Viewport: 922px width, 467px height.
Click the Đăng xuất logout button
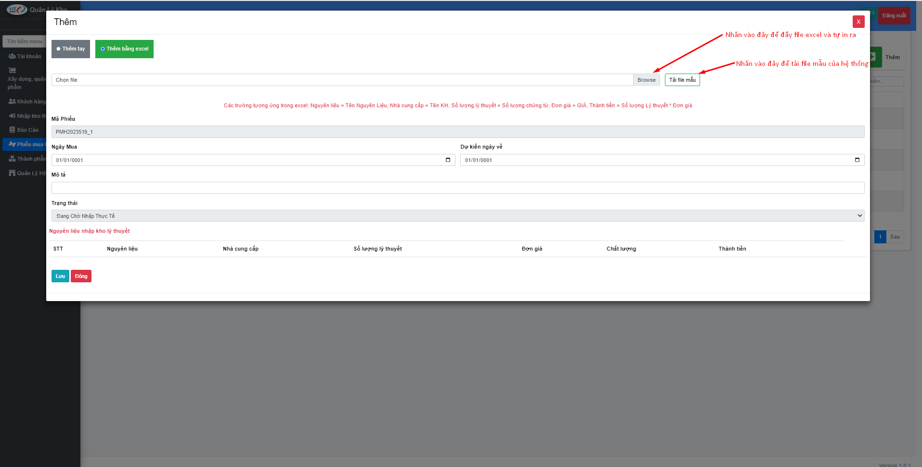tap(894, 16)
